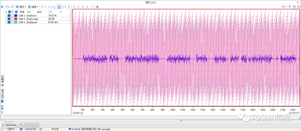The height and width of the screenshot is (131, 301).
Task: Click the start time label 0.0167 [s]
Action: (x=78, y=113)
